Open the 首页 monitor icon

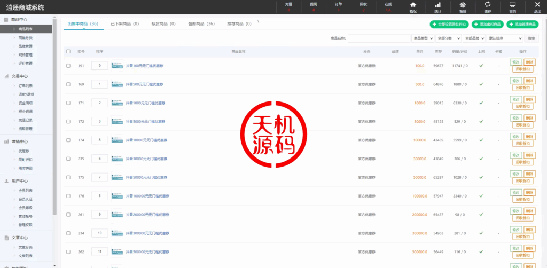point(512,6)
